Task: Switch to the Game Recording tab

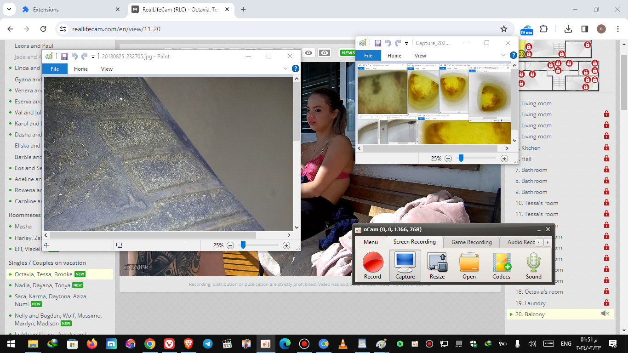Action: 471,242
